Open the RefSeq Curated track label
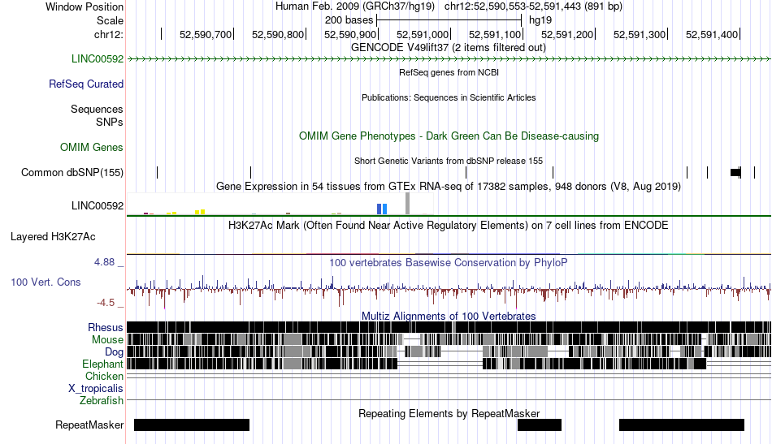 pos(86,84)
